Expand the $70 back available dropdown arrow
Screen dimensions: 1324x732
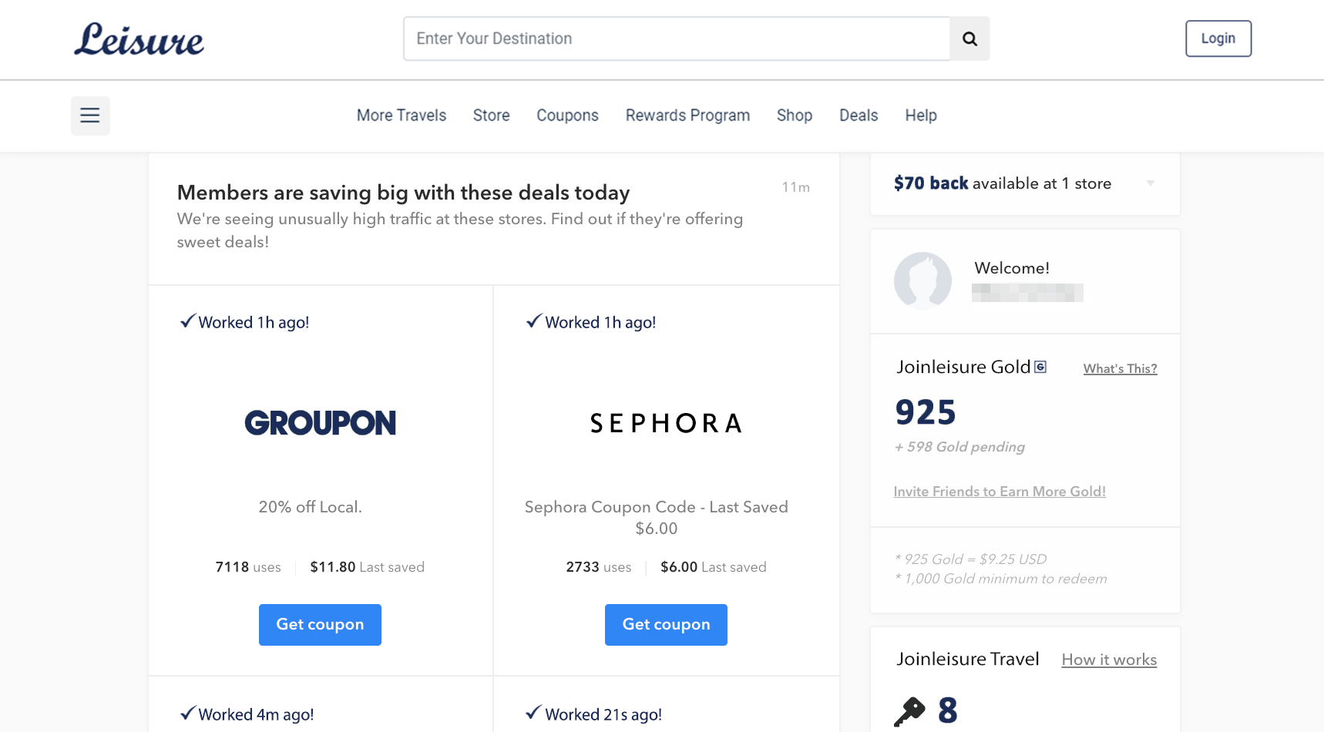click(x=1151, y=183)
